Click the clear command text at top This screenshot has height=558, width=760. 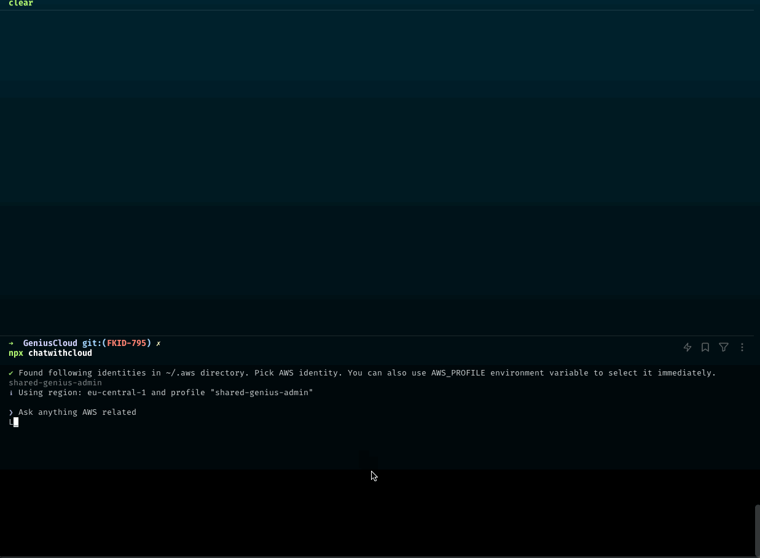pyautogui.click(x=20, y=3)
